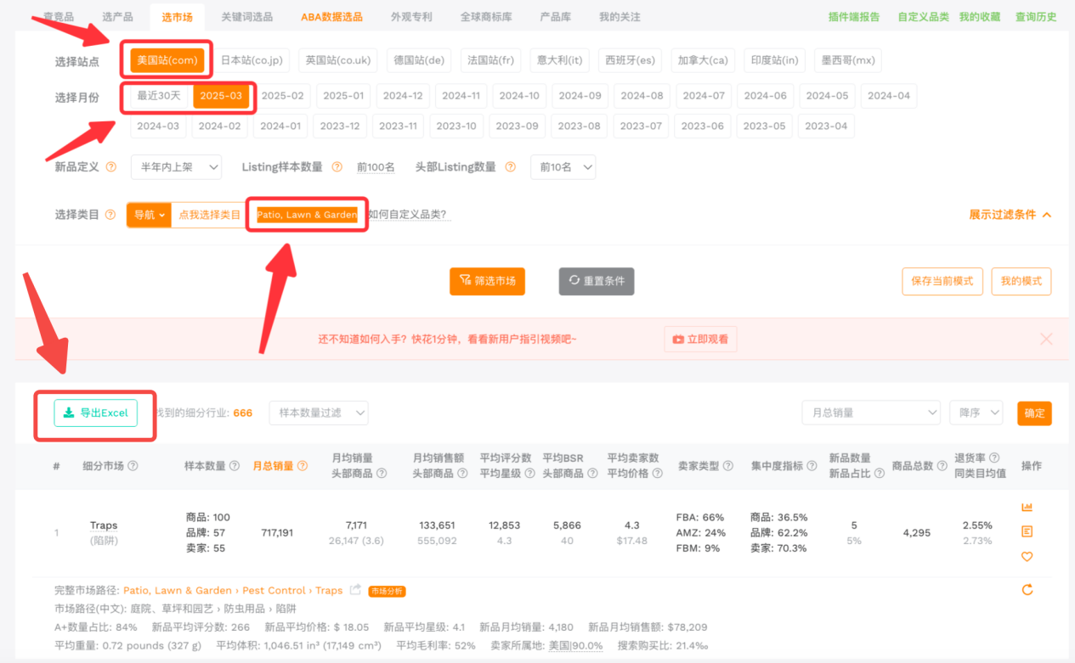Open the 半年内上架 dropdown
Viewport: 1075px width, 663px height.
click(x=175, y=167)
